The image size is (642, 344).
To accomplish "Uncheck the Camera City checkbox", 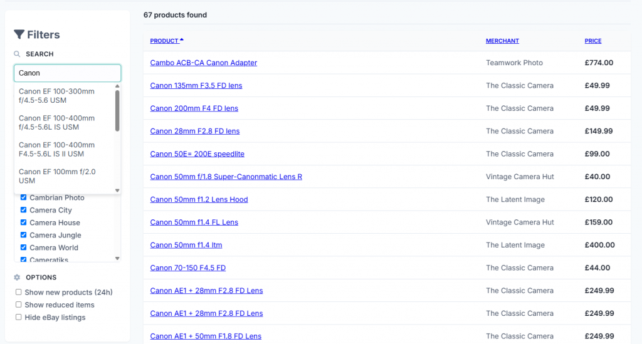I will pyautogui.click(x=23, y=210).
